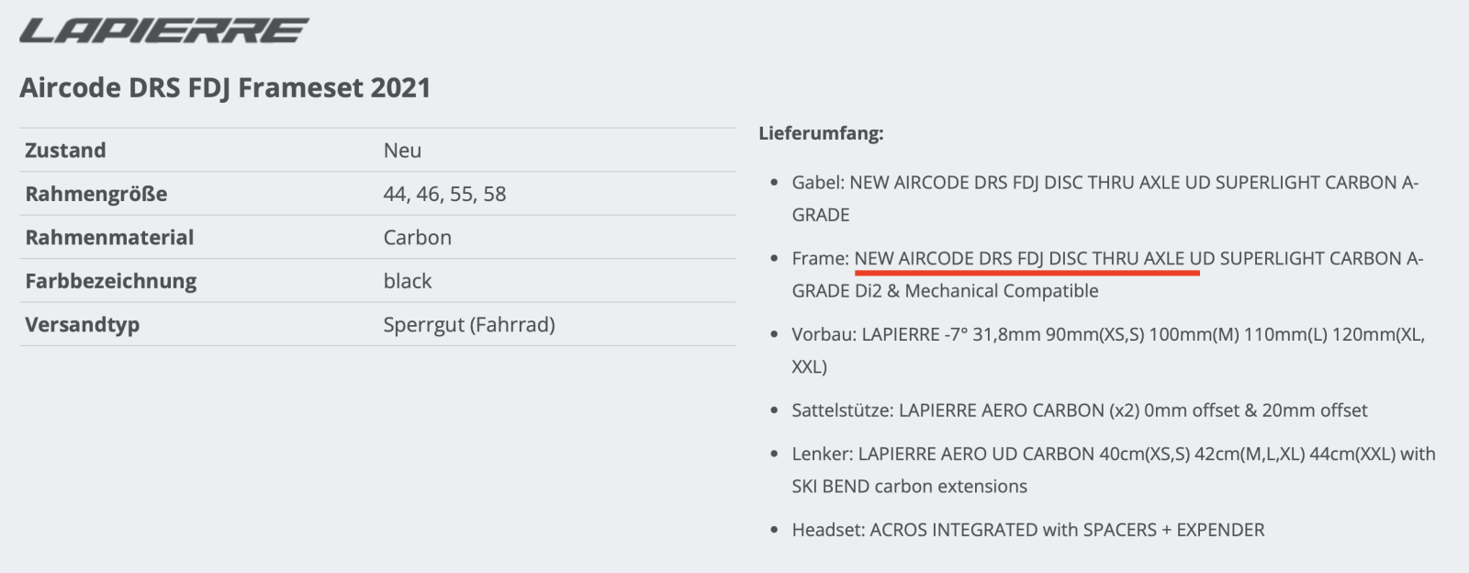Click the red-underlined Frame description text
Image resolution: width=1469 pixels, height=573 pixels.
point(1026,259)
